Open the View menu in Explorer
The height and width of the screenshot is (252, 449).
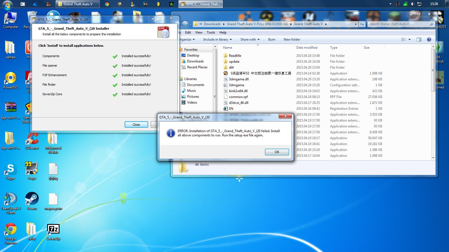[x=199, y=32]
